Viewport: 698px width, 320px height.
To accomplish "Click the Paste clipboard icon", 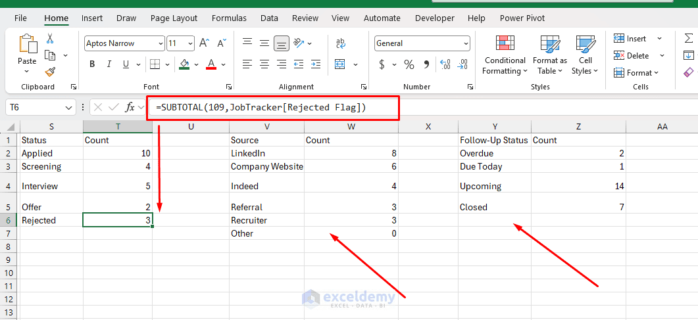I will pos(27,45).
